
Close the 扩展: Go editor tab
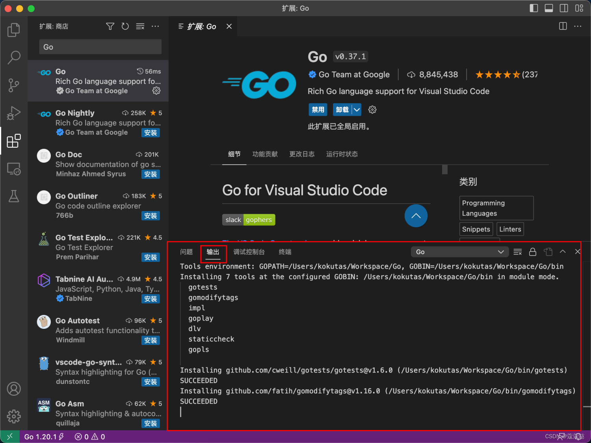tap(229, 26)
